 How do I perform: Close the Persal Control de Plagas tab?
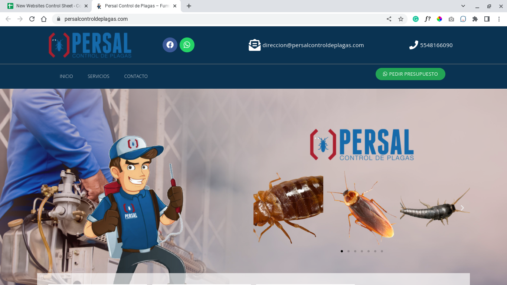(x=175, y=6)
